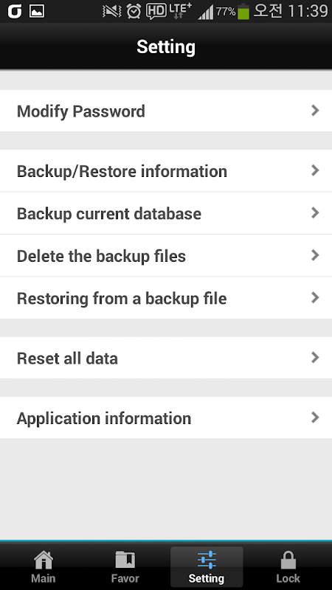Viewport: 332px width, 590px height.
Task: Expand the Reset all data chevron
Action: pos(315,357)
